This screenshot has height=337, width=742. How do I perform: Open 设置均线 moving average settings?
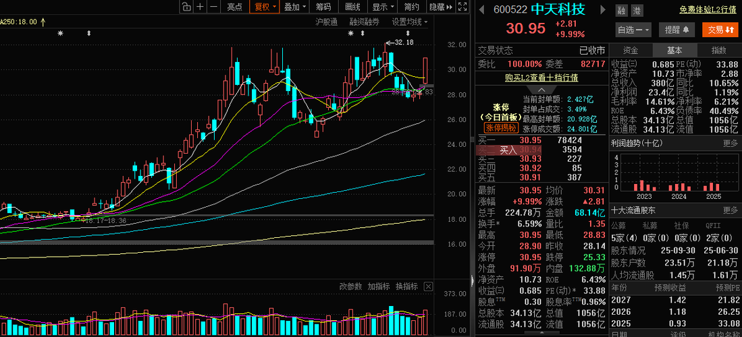[410, 22]
